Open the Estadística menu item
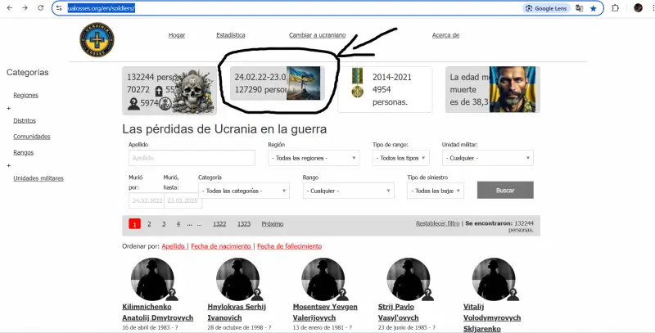Image resolution: width=655 pixels, height=333 pixels. pos(231,35)
